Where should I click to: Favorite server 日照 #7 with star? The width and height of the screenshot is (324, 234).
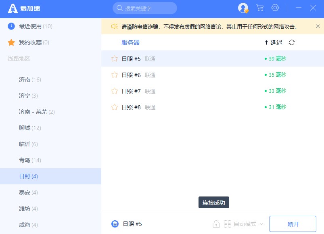coord(115,91)
